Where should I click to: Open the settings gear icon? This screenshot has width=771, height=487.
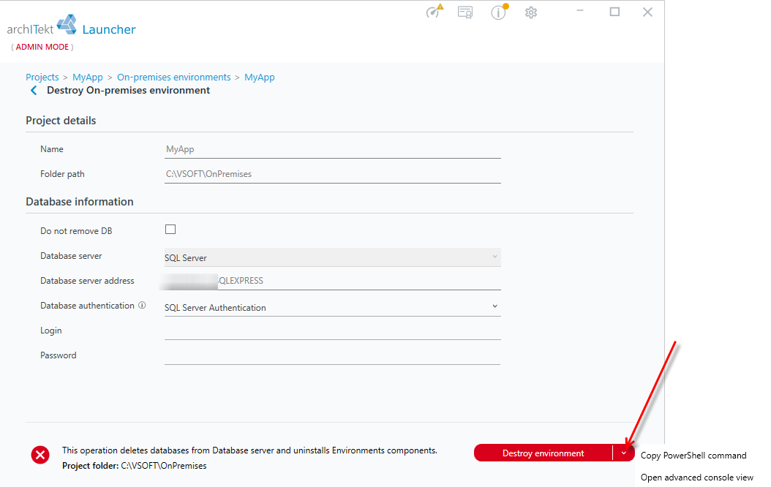[530, 12]
